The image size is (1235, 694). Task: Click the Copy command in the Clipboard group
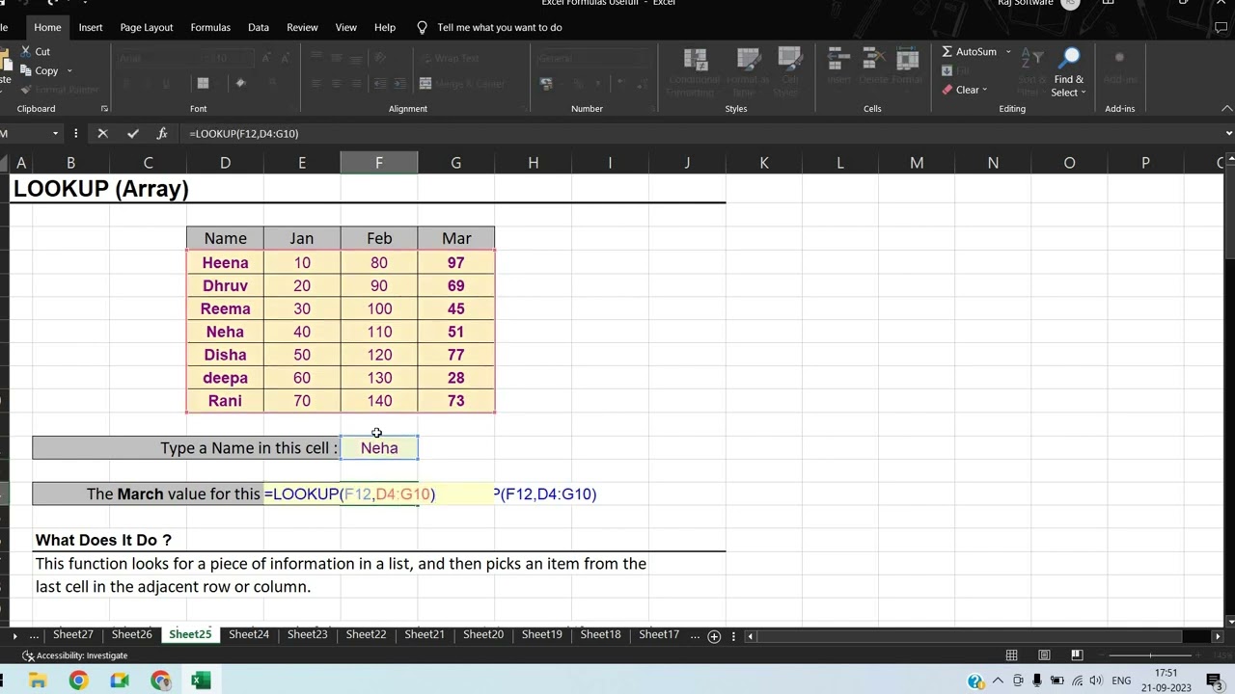[39, 70]
